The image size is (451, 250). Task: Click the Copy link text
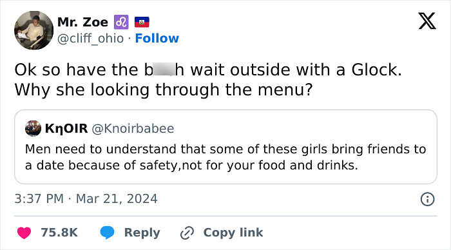233,233
